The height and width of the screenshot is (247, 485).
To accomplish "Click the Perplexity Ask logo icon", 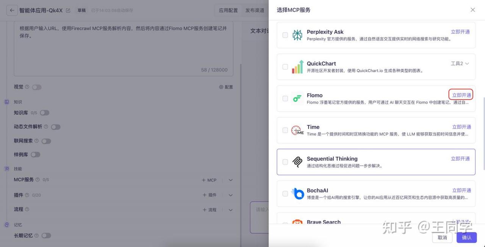I will 297,35.
